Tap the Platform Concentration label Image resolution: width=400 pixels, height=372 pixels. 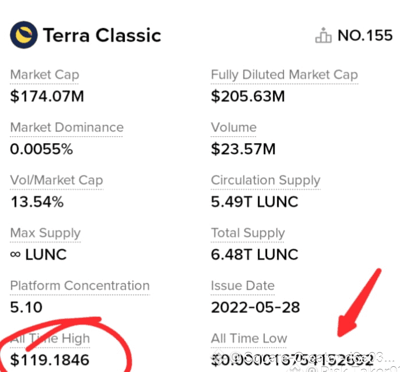(79, 286)
